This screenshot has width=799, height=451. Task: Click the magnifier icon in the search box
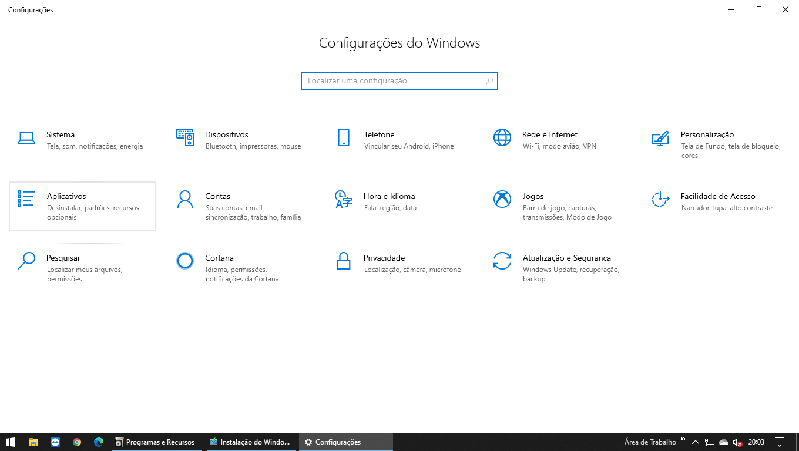(489, 81)
